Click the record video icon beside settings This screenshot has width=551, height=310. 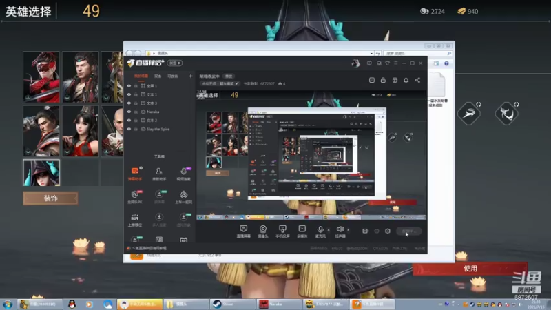point(366,231)
